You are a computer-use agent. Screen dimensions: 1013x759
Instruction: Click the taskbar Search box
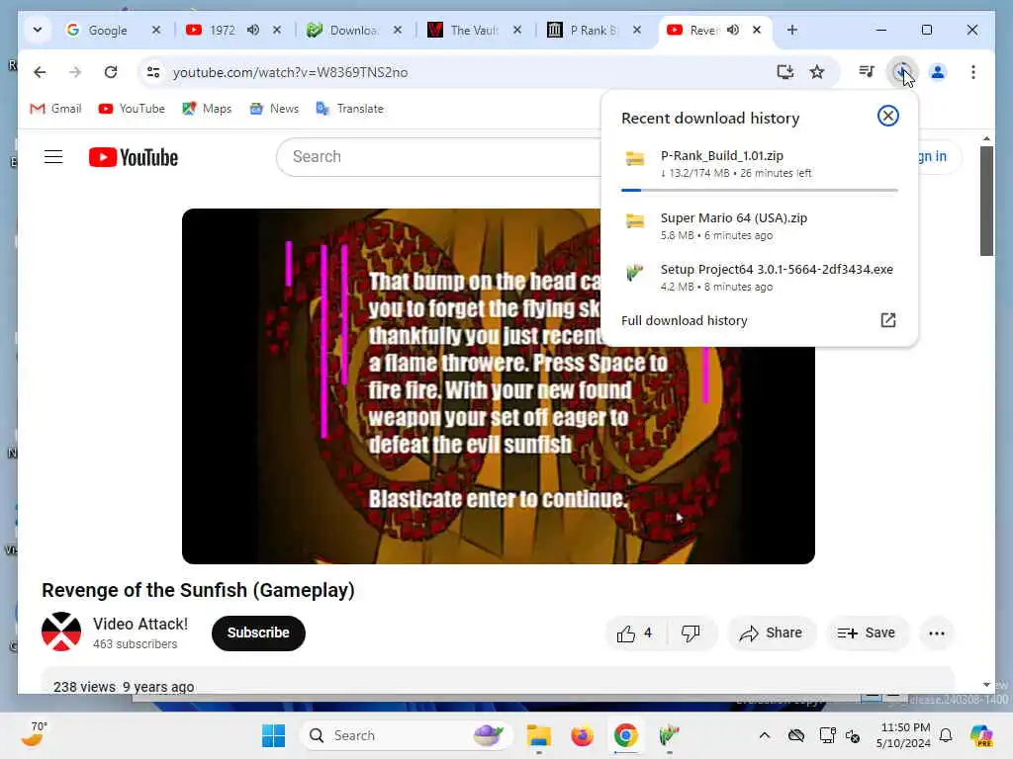(x=407, y=735)
